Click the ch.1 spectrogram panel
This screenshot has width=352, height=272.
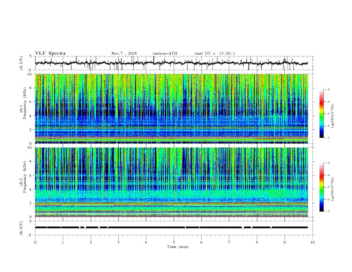click(172, 108)
